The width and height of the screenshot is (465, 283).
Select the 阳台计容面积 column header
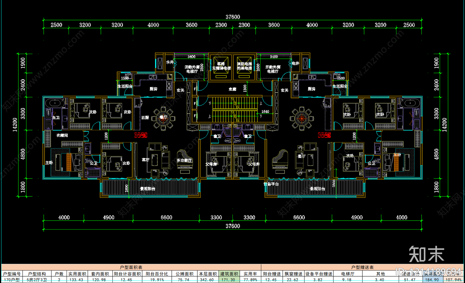click(x=127, y=274)
